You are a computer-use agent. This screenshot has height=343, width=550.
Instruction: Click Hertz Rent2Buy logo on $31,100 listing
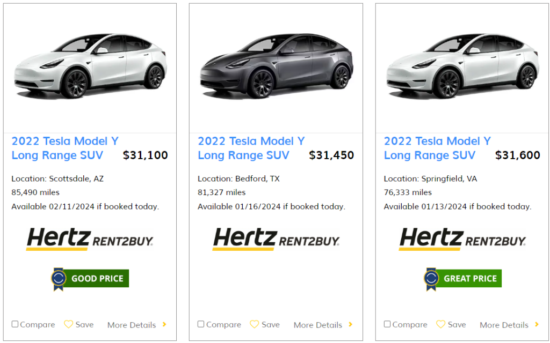point(90,239)
